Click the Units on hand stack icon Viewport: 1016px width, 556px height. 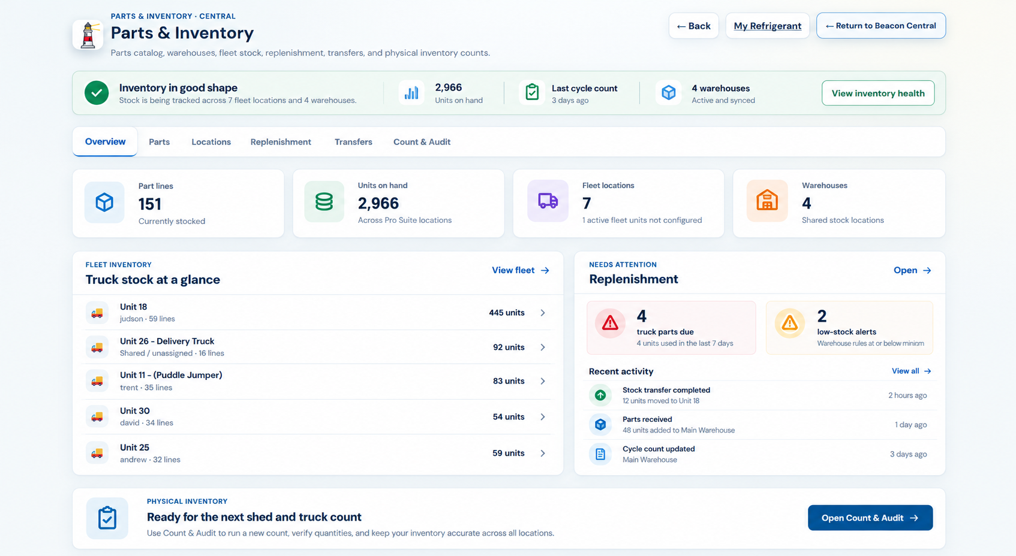(x=324, y=202)
